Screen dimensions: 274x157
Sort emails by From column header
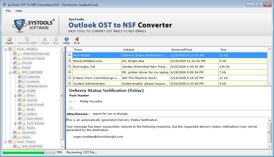97,50
